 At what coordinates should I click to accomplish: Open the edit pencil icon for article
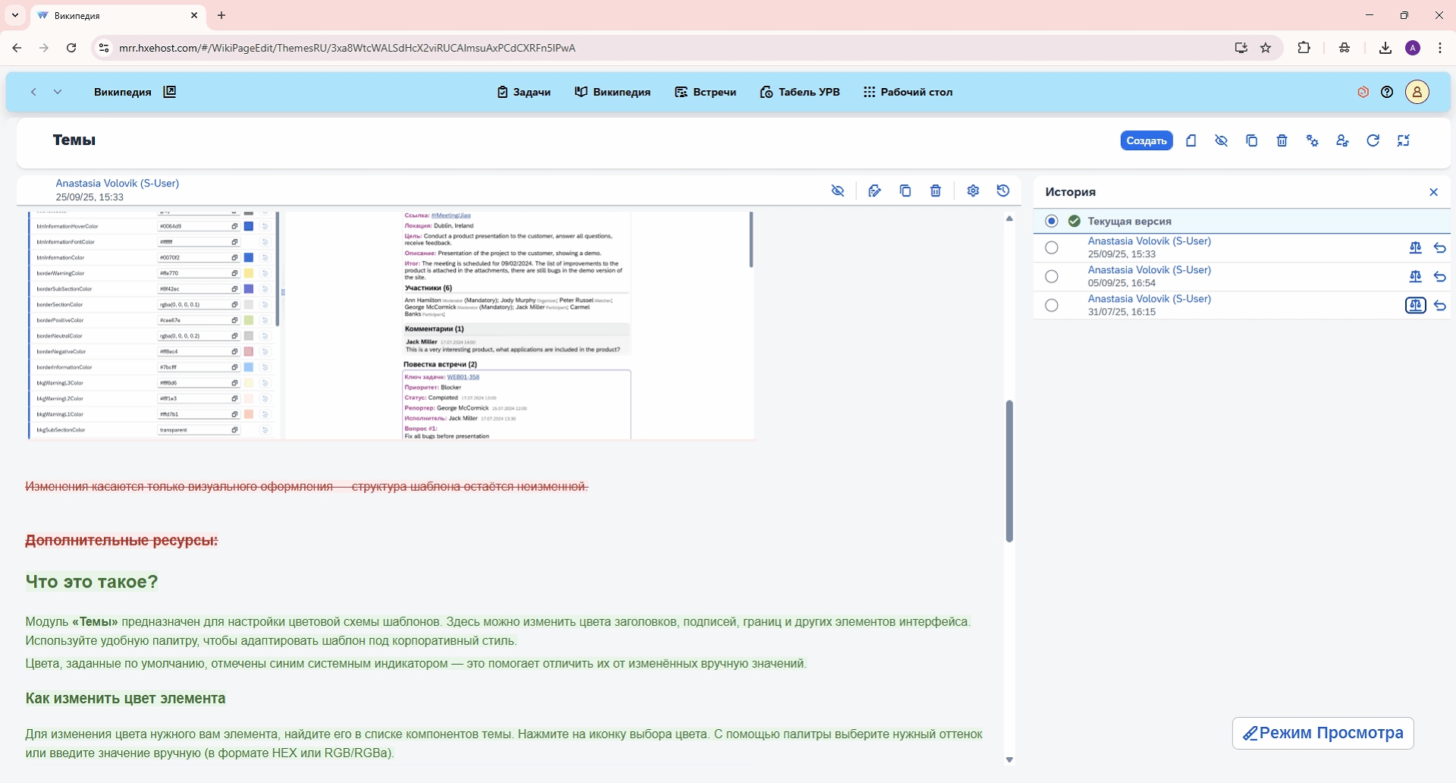click(874, 191)
